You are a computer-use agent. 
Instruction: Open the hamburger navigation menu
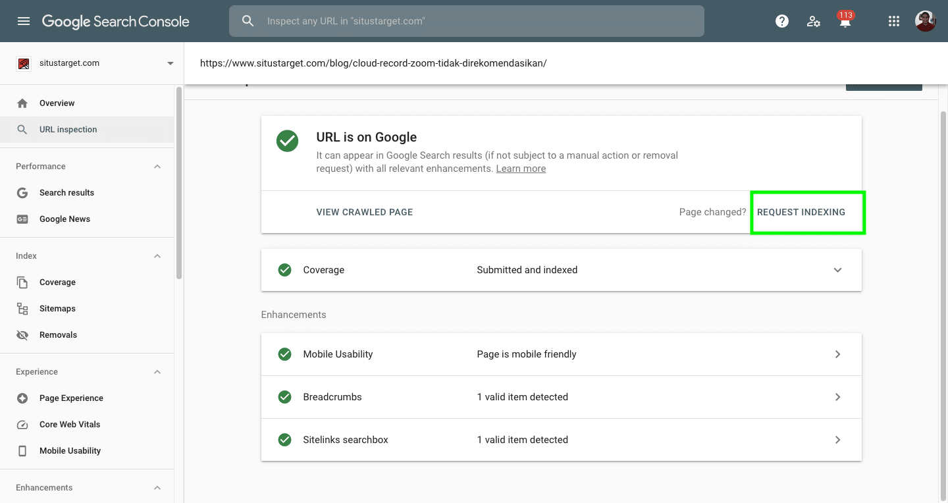coord(24,21)
